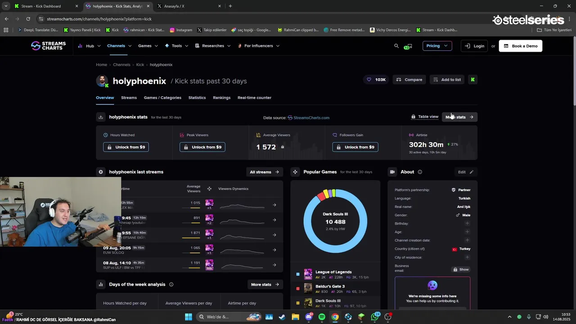576x324 pixels.
Task: Expand the Games navigation dropdown
Action: [x=148, y=46]
